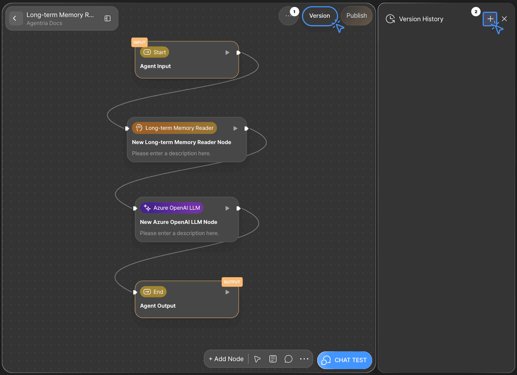Click the Add Node button
Screen dimensions: 517x375
226,359
